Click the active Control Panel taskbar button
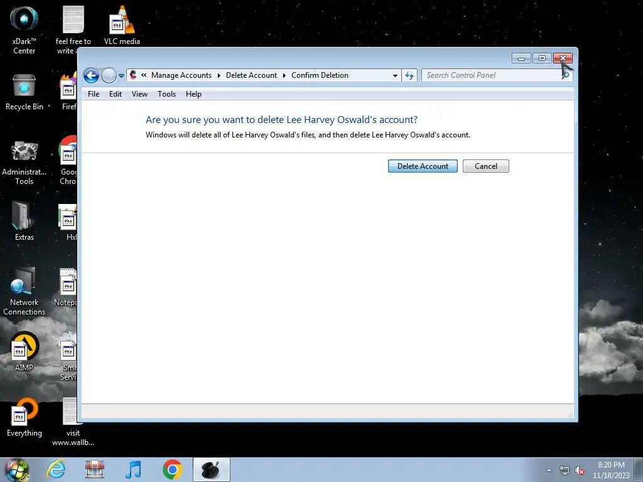The image size is (643, 482). pyautogui.click(x=211, y=469)
